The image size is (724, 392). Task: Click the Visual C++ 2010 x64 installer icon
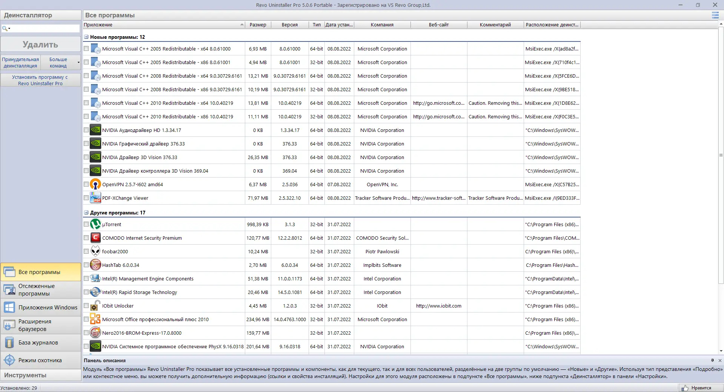tap(95, 103)
